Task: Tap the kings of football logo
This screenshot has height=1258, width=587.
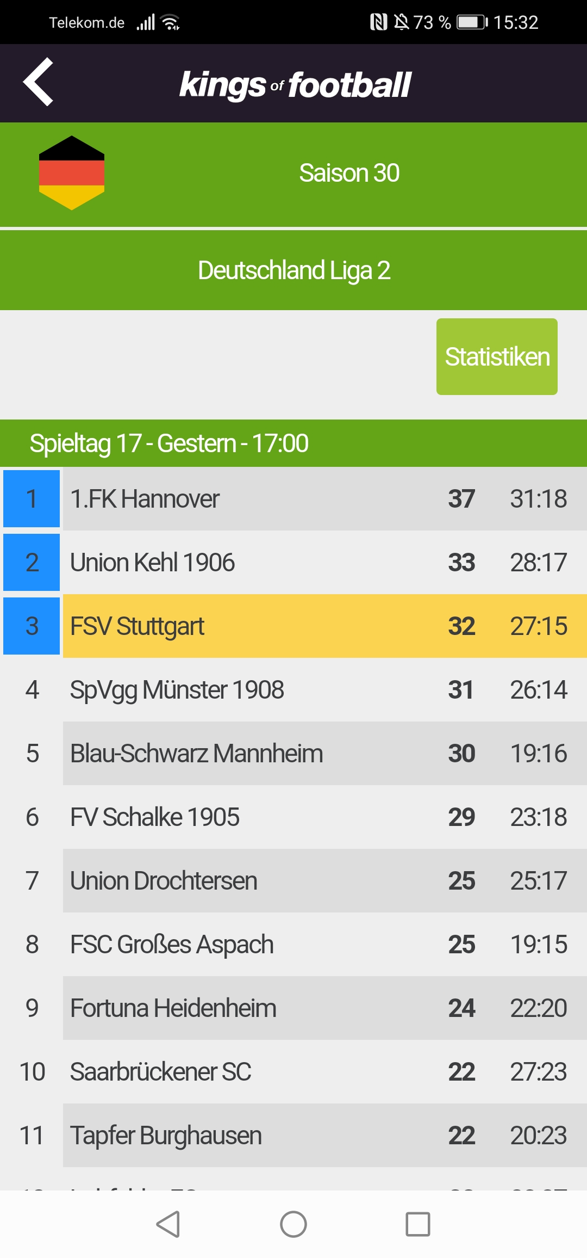Action: 295,84
